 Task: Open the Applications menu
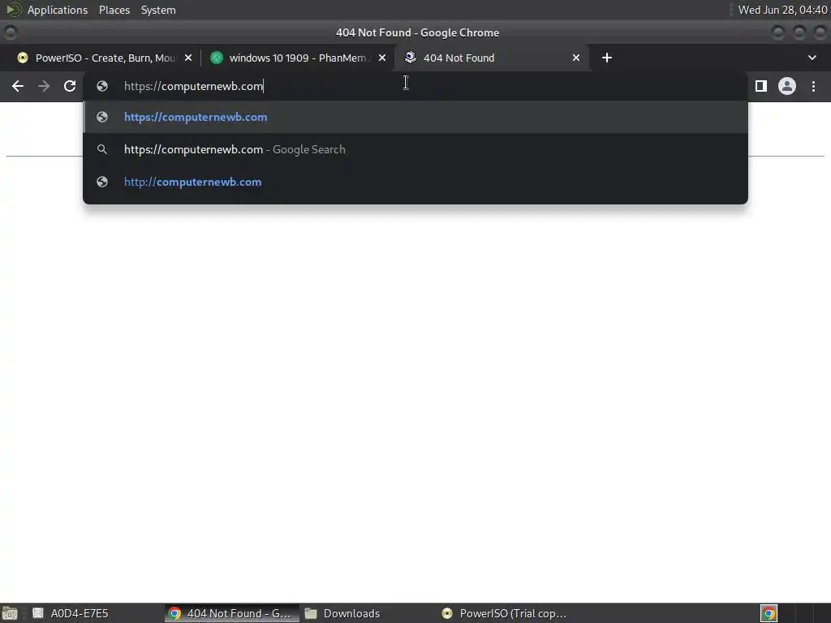click(x=58, y=10)
